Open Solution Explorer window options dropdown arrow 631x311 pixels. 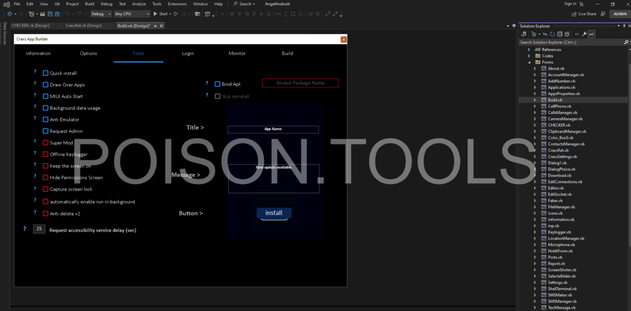[618, 26]
